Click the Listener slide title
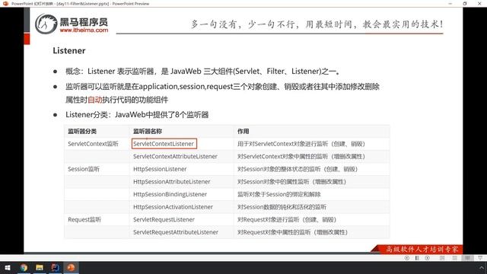This screenshot has width=487, height=274. tap(69, 51)
